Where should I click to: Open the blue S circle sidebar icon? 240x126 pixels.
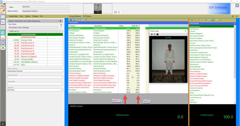(3, 17)
